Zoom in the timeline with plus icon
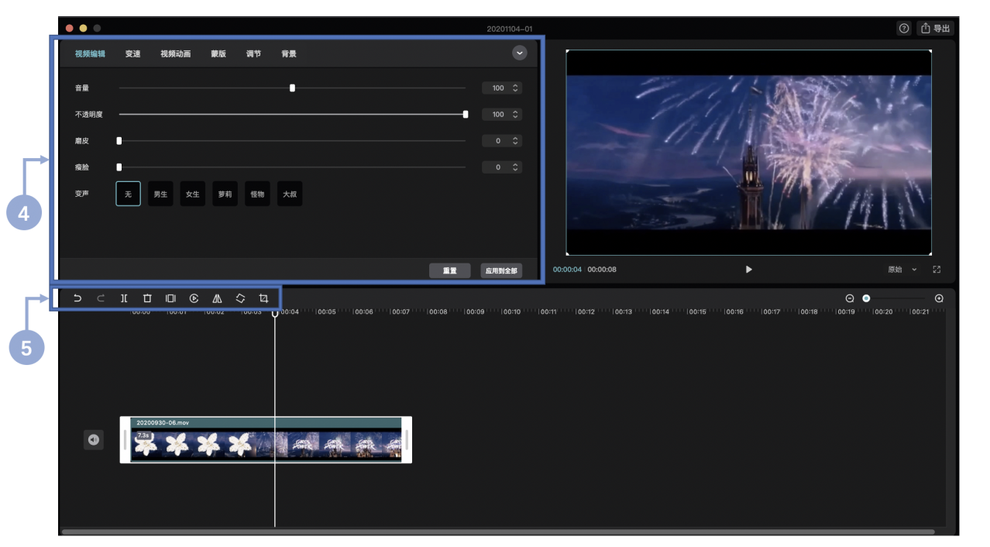Image resolution: width=990 pixels, height=547 pixels. [939, 298]
